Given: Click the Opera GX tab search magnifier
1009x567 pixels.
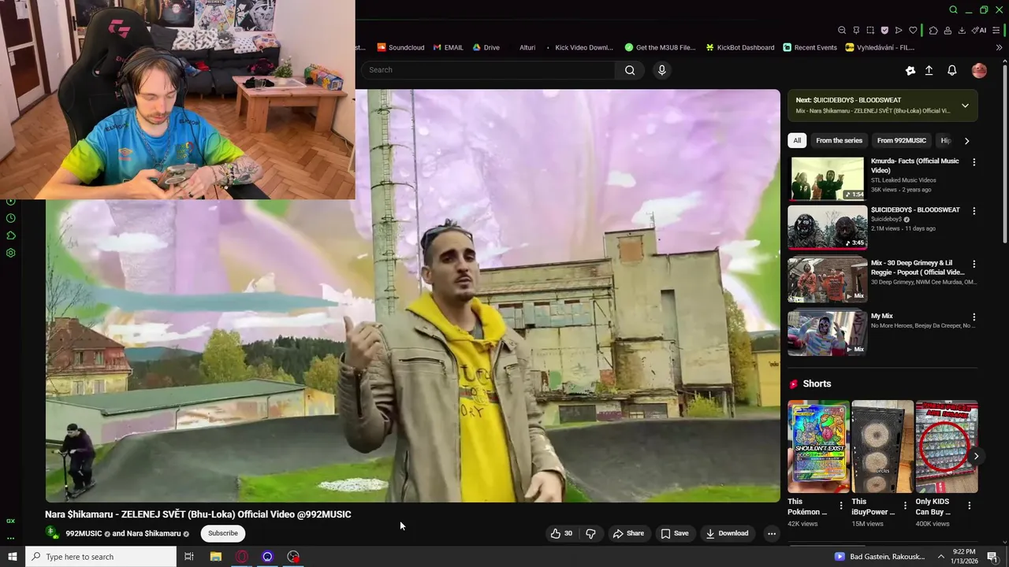Looking at the screenshot, I should click(953, 9).
